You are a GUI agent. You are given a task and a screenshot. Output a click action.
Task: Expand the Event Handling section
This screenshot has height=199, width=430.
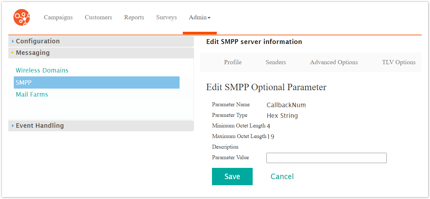coord(40,125)
